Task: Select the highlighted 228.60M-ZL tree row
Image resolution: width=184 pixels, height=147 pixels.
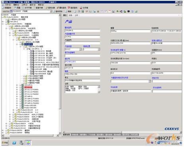Action: tap(28, 44)
